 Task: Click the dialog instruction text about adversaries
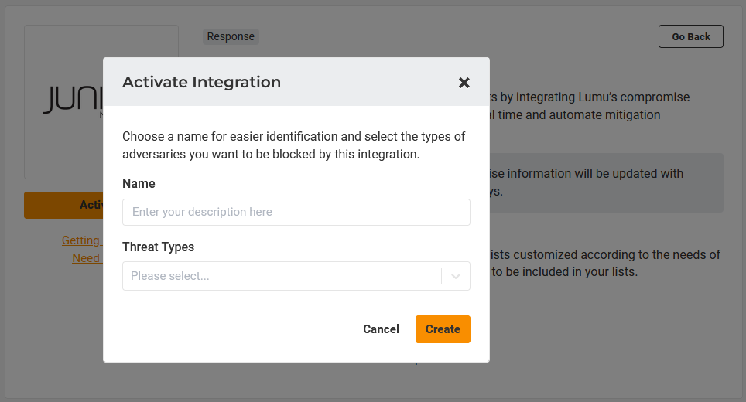[x=293, y=145]
